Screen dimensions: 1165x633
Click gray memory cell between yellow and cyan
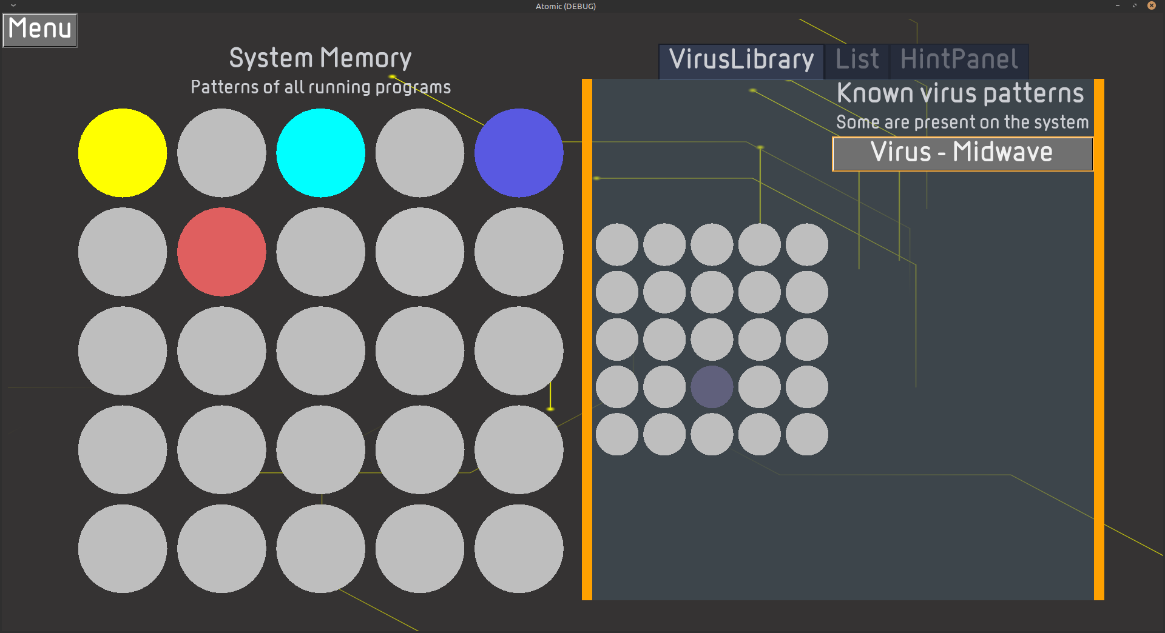tap(221, 153)
